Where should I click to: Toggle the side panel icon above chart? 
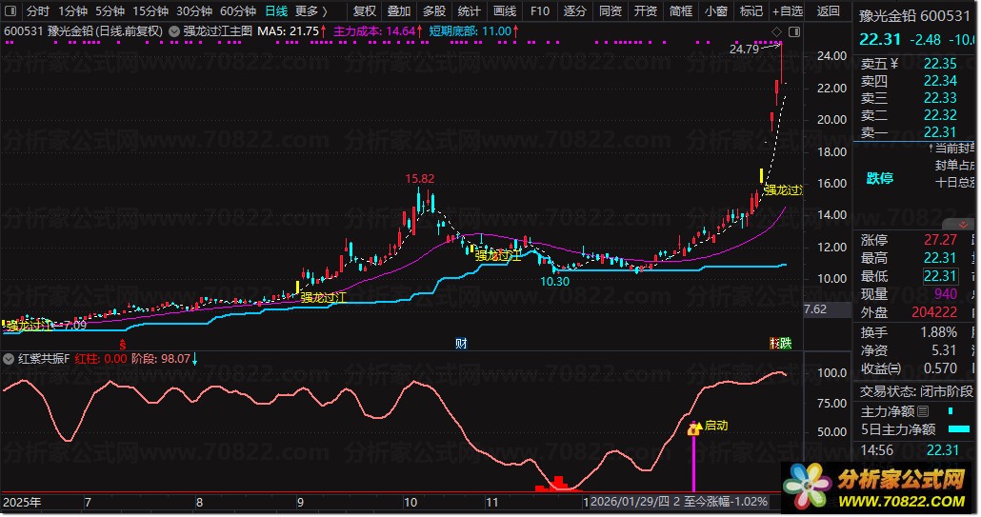[794, 31]
